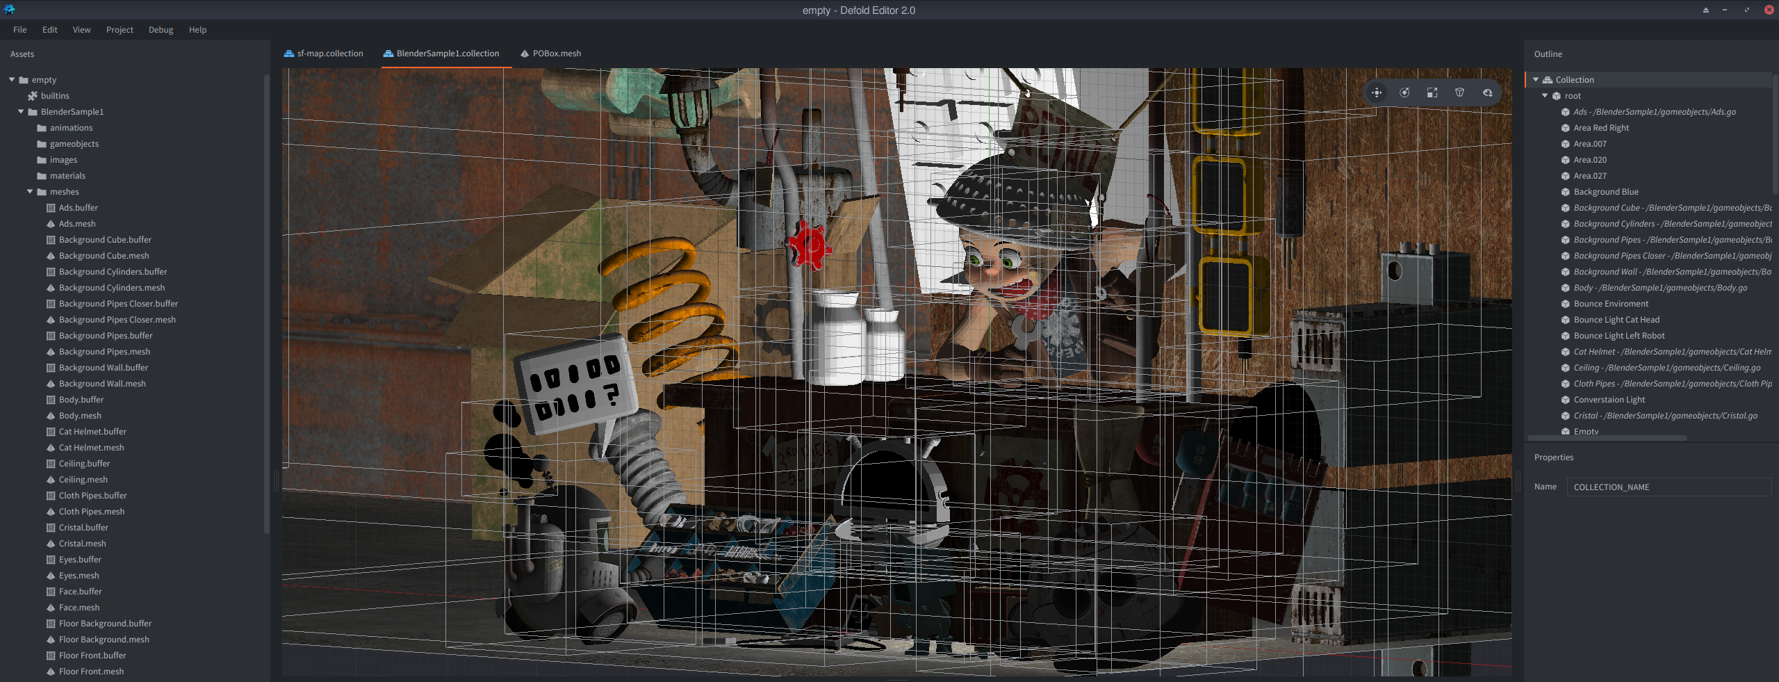Viewport: 1779px width, 682px height.
Task: Select Cloth Pipes.buffer in Assets
Action: [93, 496]
